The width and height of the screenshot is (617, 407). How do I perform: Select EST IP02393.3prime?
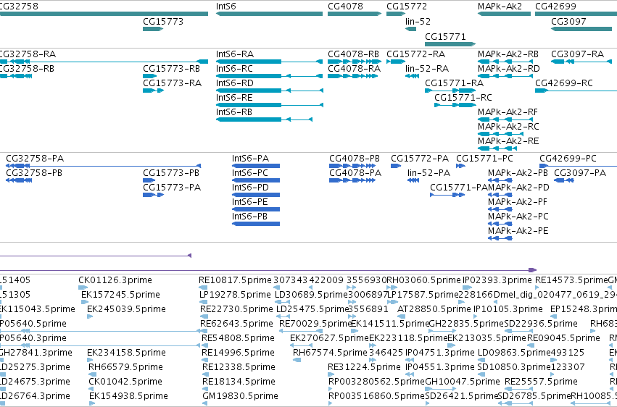(468, 288)
